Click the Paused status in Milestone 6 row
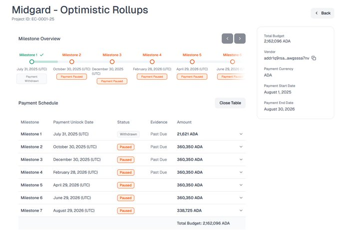339x230 pixels. (x=126, y=198)
